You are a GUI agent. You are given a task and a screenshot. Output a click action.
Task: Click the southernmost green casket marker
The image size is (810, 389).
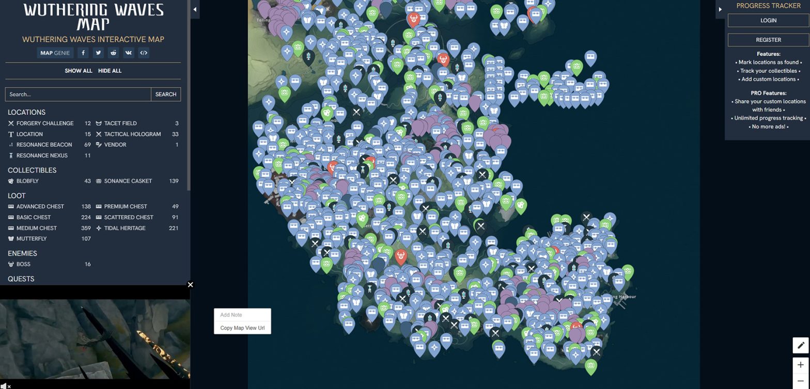(590, 366)
